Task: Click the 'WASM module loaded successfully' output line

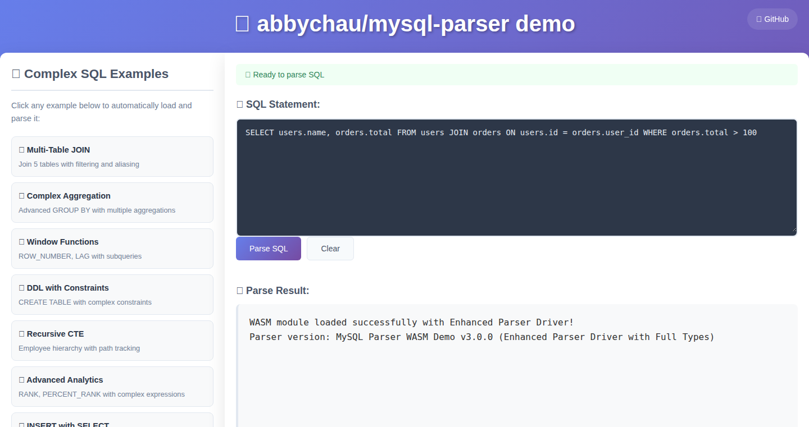Action: tap(411, 322)
